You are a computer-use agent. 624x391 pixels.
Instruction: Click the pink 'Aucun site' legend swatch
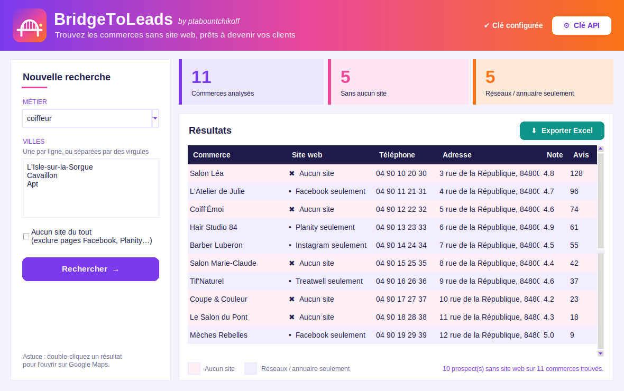point(194,369)
